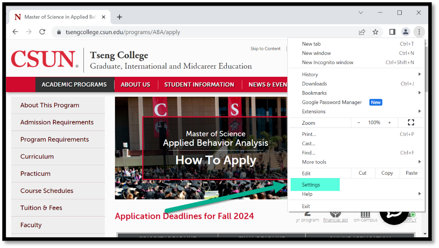Open the side panel icon
The height and width of the screenshot is (248, 439).
pos(392,32)
